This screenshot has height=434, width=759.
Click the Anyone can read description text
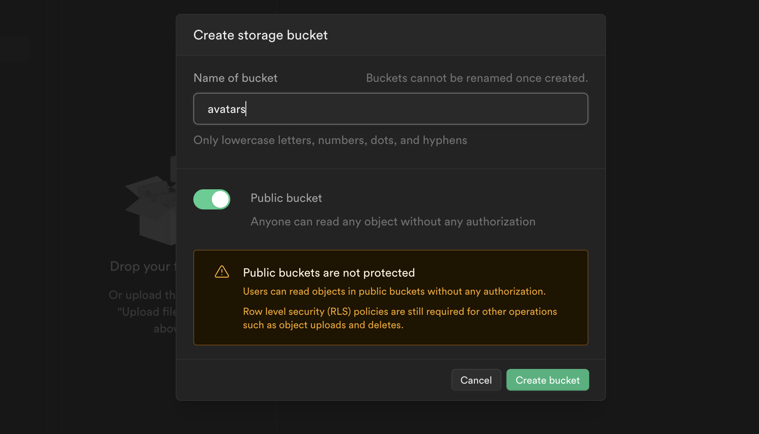[393, 221]
